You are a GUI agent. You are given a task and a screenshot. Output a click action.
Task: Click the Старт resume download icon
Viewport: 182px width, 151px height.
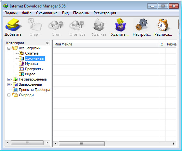click(35, 25)
